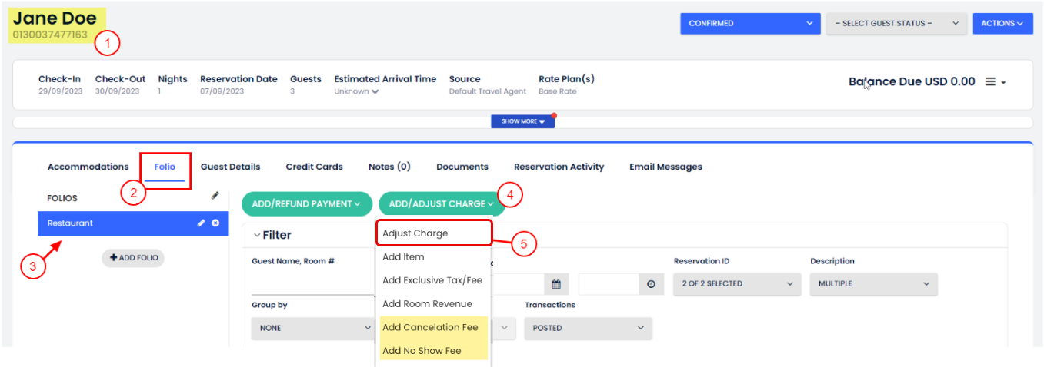Delete the Restaurant folio with its X icon
Image resolution: width=1044 pixels, height=367 pixels.
(215, 223)
